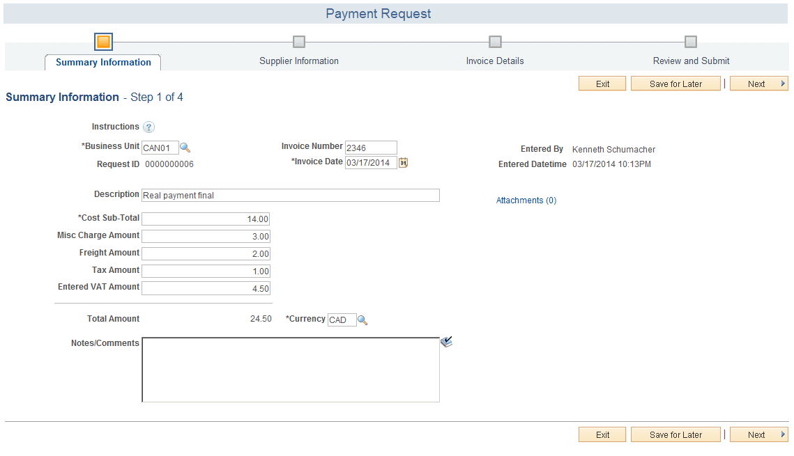This screenshot has height=456, width=794.
Task: Click the Instructions help question mark
Action: [148, 127]
